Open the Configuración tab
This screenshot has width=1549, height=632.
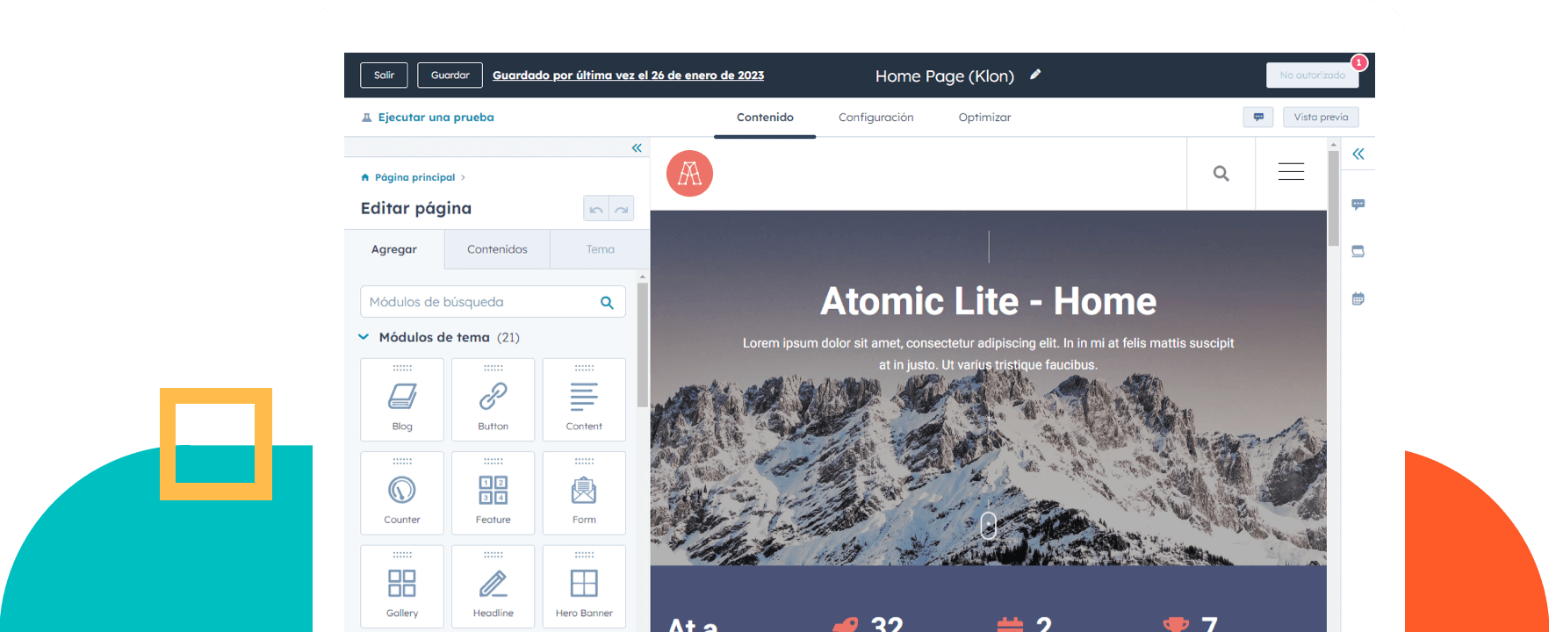coord(875,118)
